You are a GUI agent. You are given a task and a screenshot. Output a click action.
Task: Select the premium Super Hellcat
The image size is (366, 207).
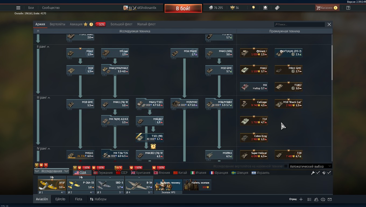click(x=254, y=155)
